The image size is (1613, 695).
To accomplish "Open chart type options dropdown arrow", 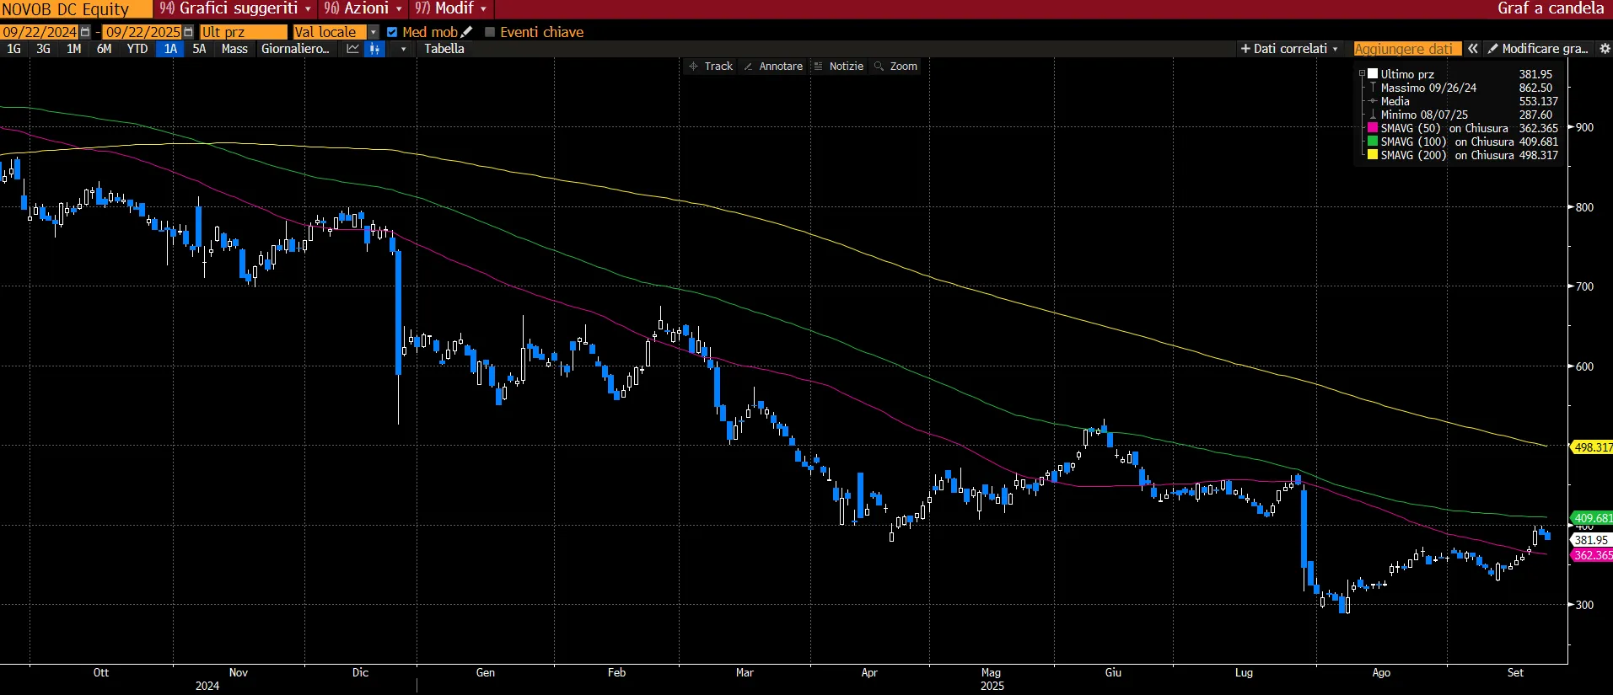I will point(404,49).
